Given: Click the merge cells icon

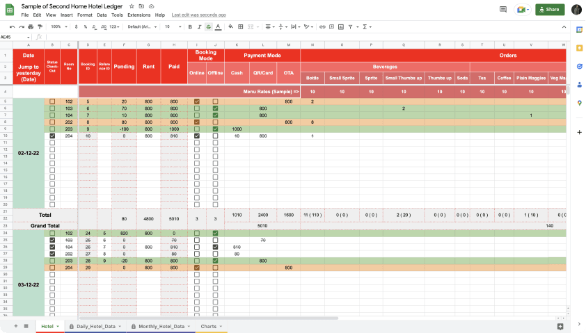Looking at the screenshot, I should point(251,27).
